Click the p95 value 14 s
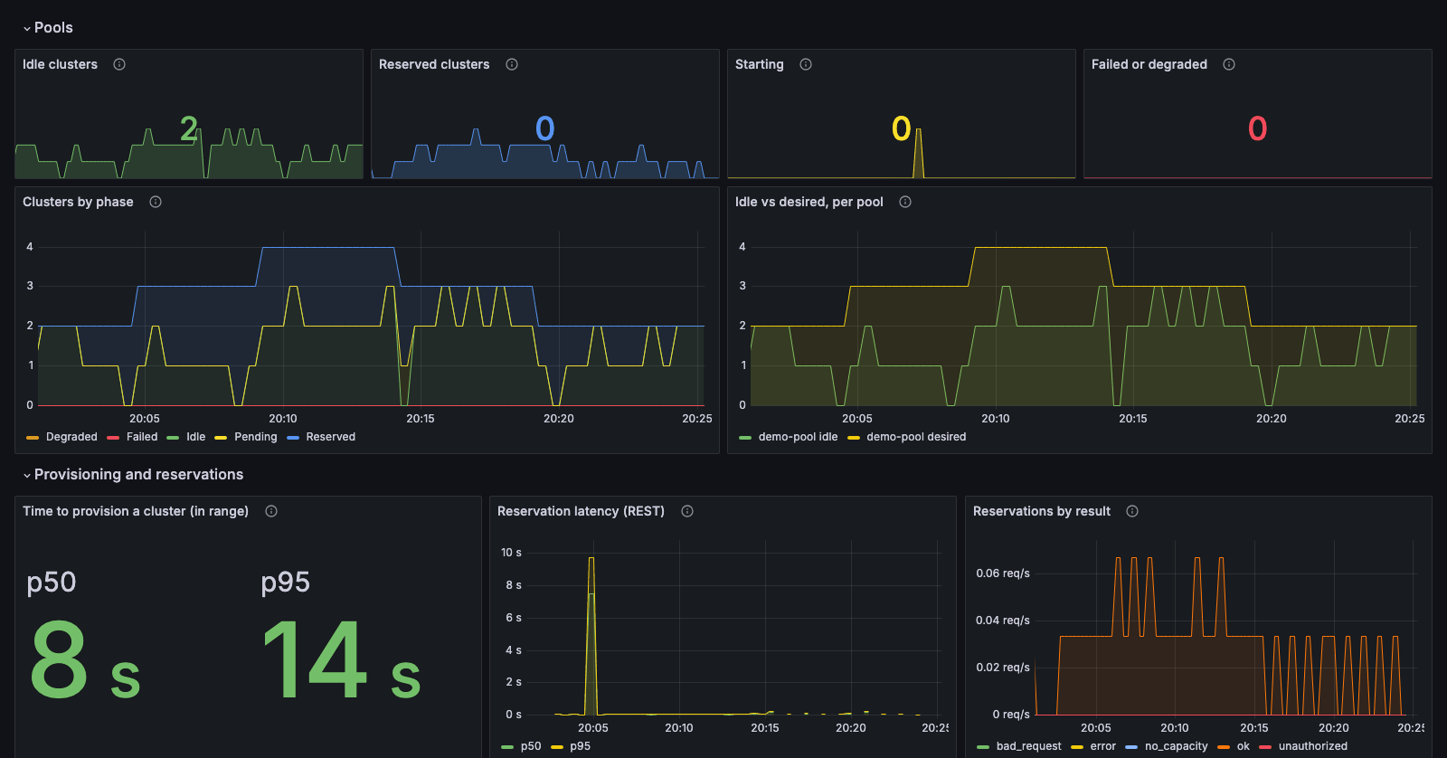1447x758 pixels. click(x=342, y=660)
